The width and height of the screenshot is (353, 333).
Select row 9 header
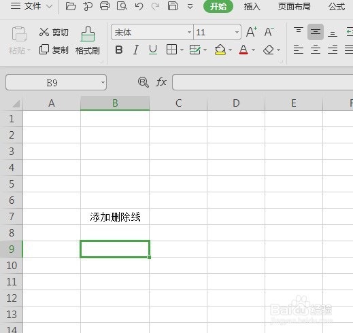[x=12, y=249]
